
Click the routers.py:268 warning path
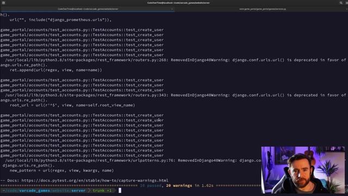click(86, 60)
